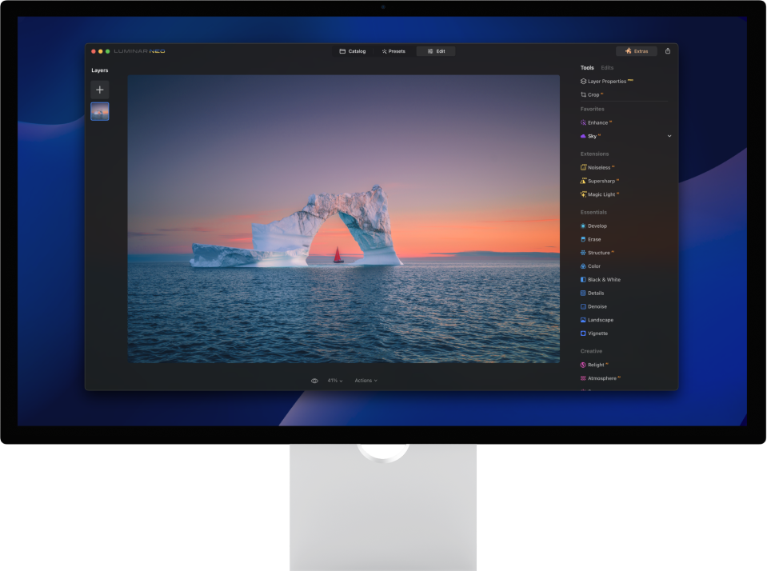
Task: Toggle the original image preview eye
Action: coord(314,380)
